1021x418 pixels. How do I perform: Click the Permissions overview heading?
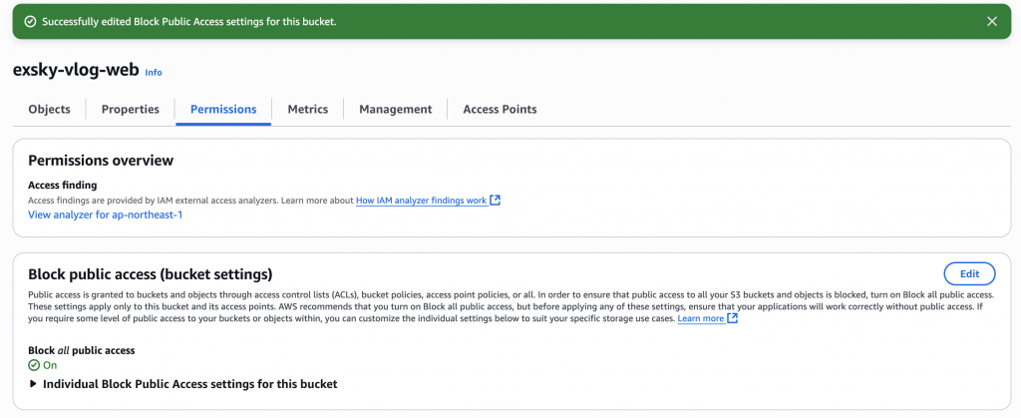101,160
